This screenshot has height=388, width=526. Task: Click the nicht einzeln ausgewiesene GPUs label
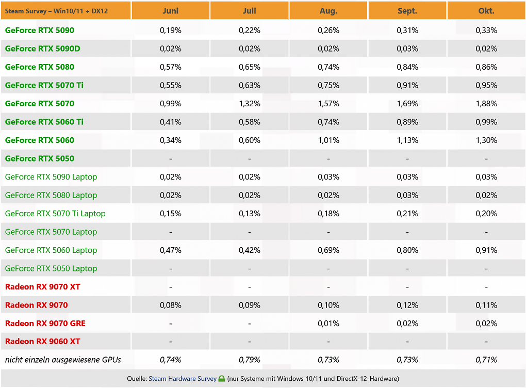63,360
